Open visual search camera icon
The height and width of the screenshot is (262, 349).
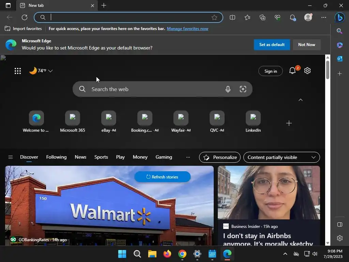[x=243, y=89]
